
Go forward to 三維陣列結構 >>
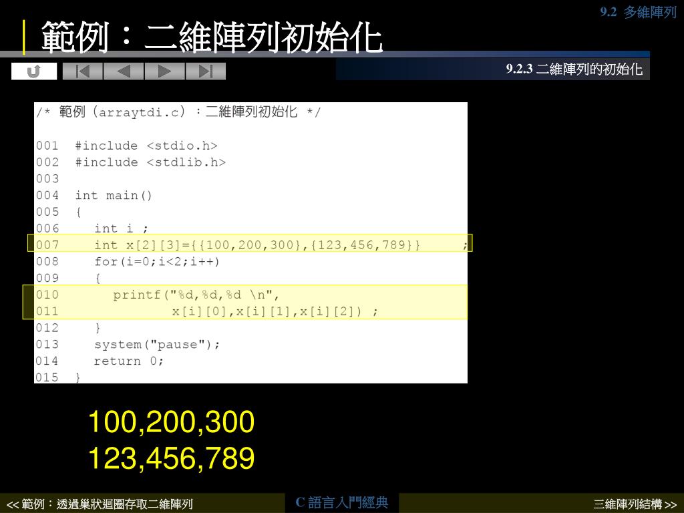(635, 504)
